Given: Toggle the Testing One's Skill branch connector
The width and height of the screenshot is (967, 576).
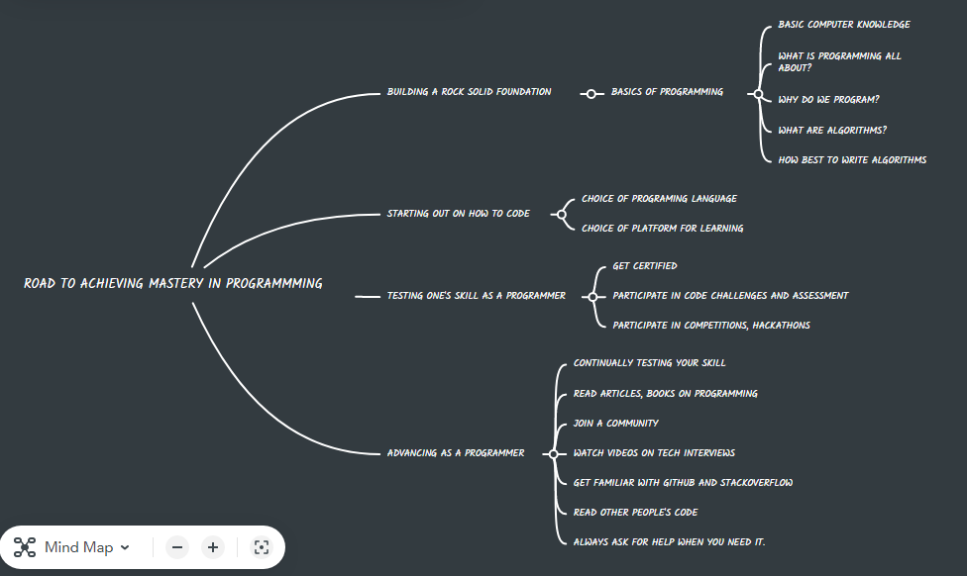Looking at the screenshot, I should [x=591, y=295].
